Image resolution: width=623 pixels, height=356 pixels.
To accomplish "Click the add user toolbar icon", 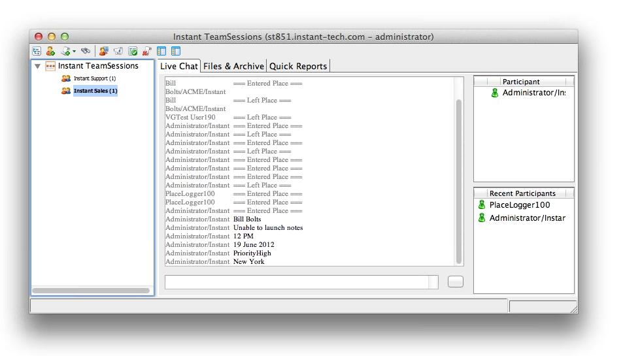I will (50, 51).
